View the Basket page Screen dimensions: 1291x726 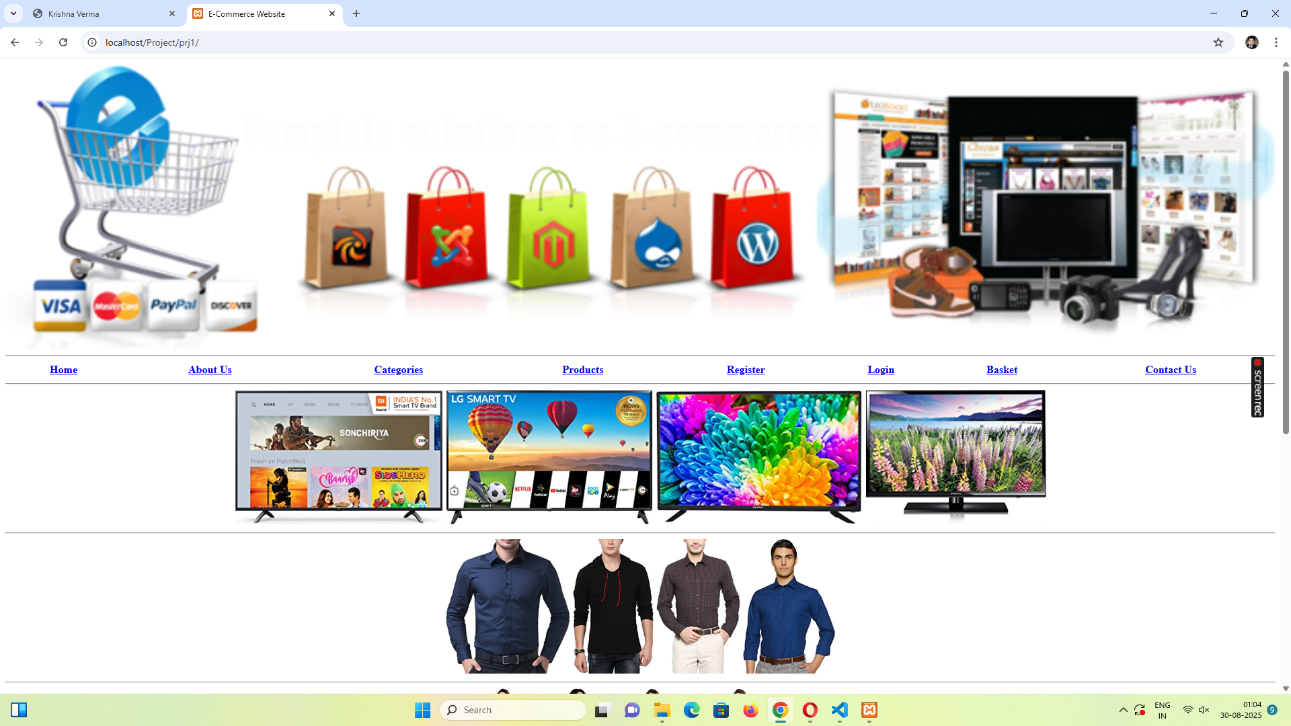coord(1002,370)
